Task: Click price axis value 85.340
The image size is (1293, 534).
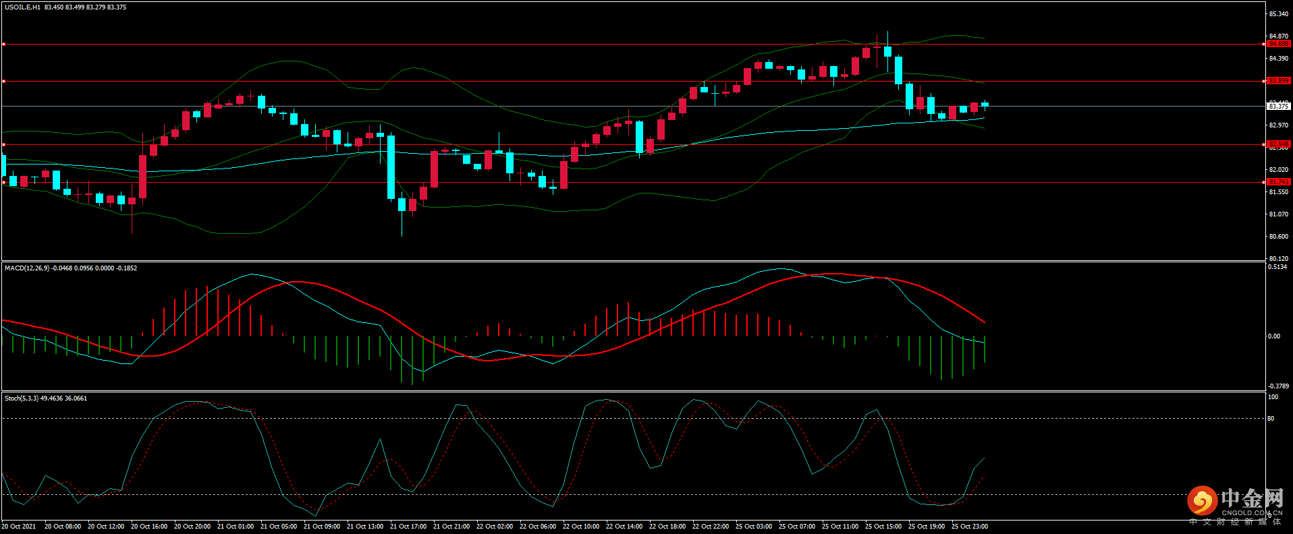Action: (1279, 14)
